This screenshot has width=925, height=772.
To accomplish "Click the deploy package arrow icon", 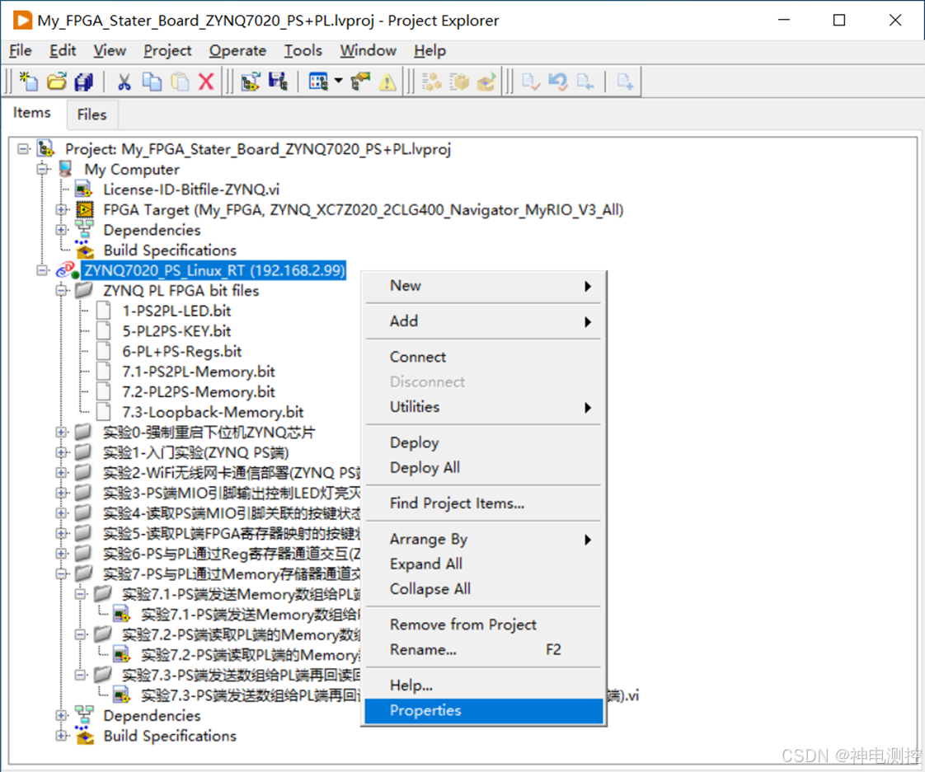I will (486, 82).
